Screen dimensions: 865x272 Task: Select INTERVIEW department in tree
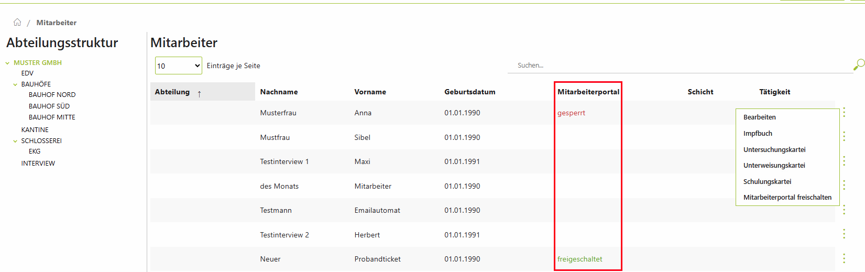(38, 164)
